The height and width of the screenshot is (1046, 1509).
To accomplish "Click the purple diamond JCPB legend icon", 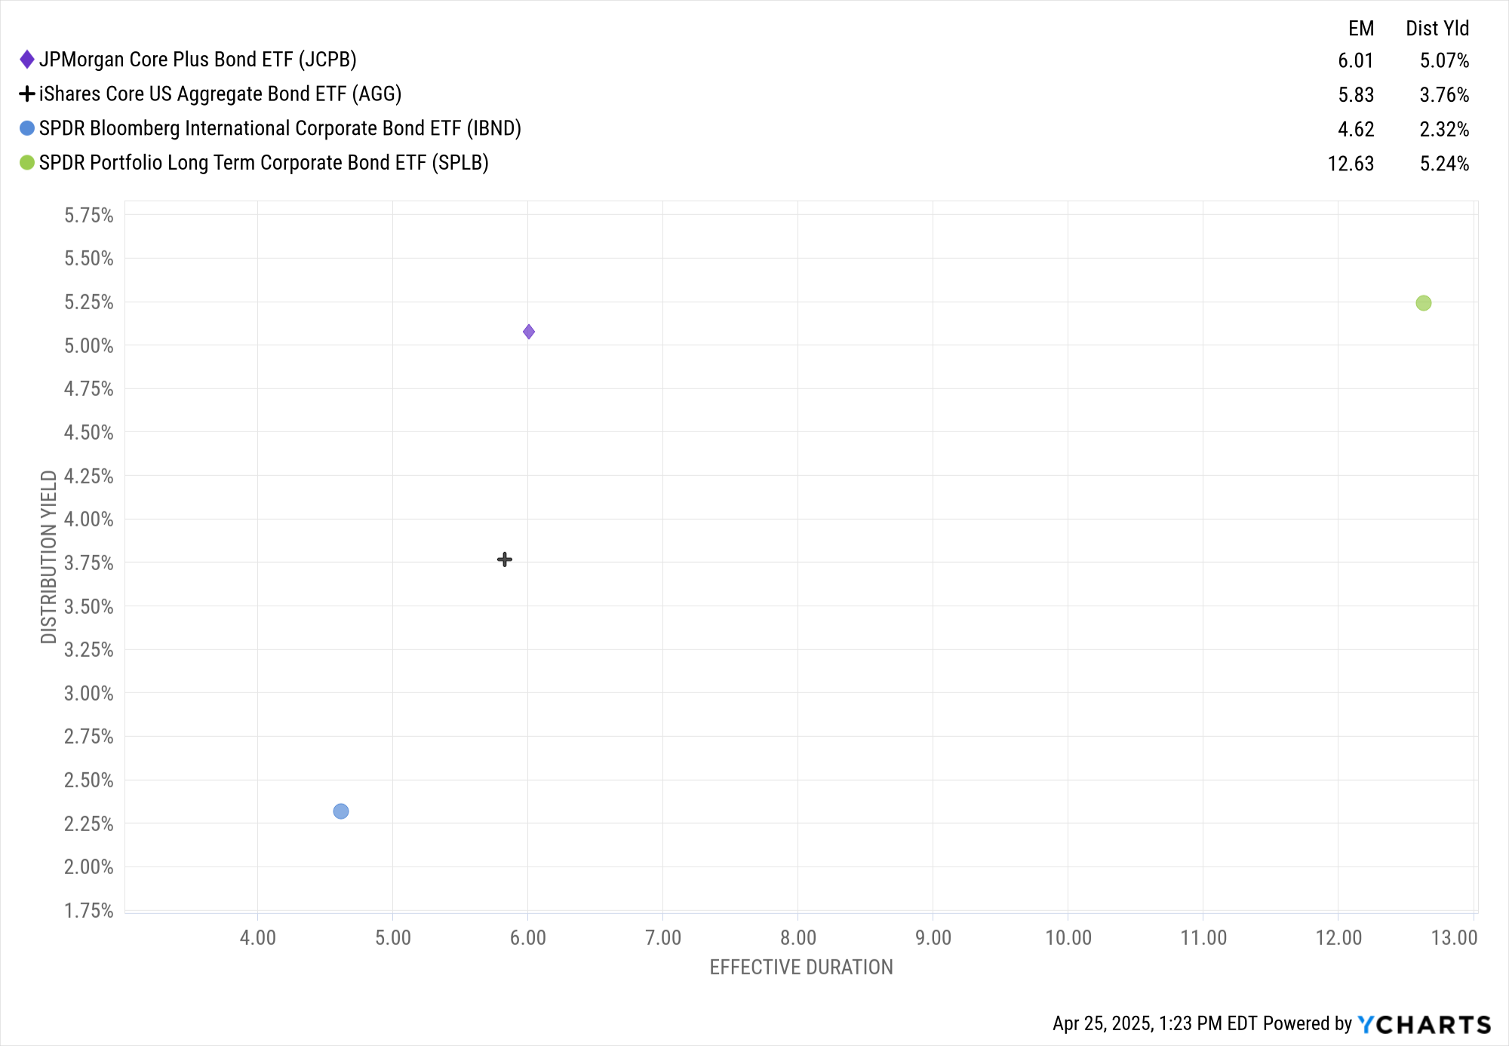I will coord(27,60).
